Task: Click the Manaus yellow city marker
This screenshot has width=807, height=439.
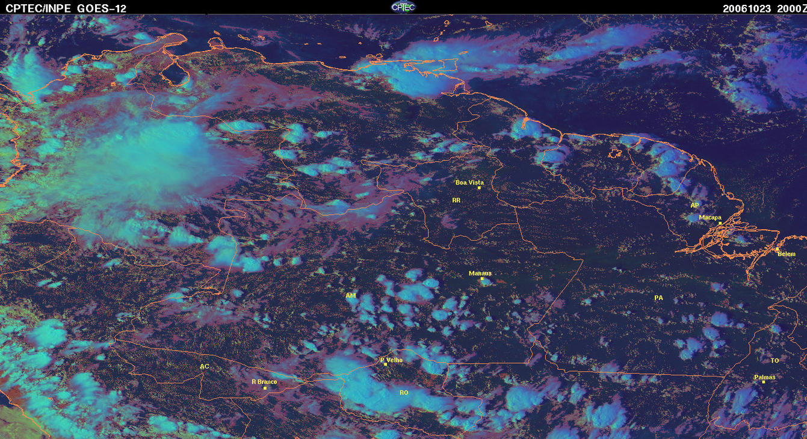Action: coord(482,278)
